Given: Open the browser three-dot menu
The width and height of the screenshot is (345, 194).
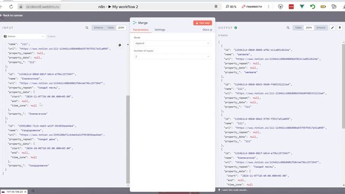Looking at the screenshot, I should 268,7.
